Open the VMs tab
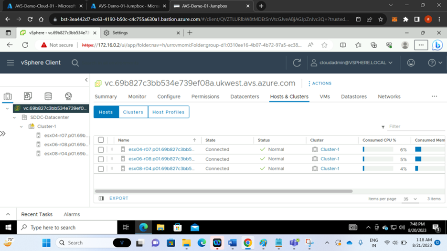 (x=325, y=96)
